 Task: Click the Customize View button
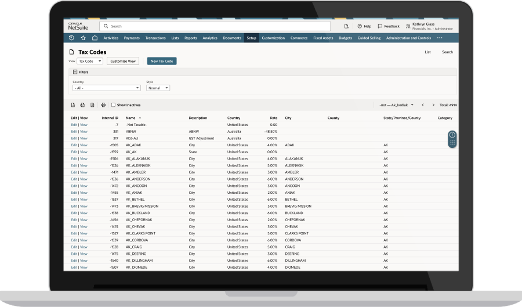(x=123, y=61)
